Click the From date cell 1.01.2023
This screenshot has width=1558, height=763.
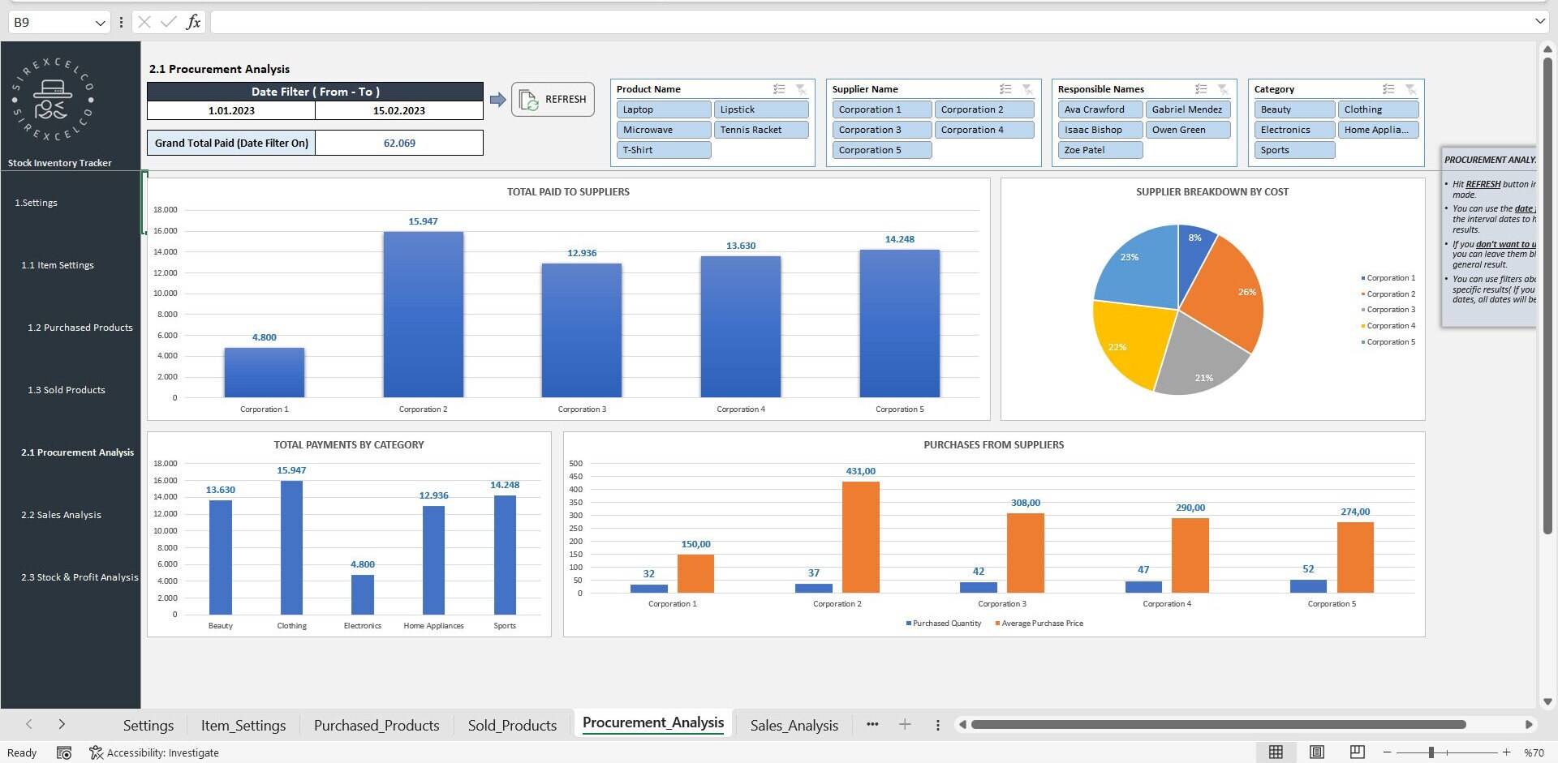tap(231, 110)
